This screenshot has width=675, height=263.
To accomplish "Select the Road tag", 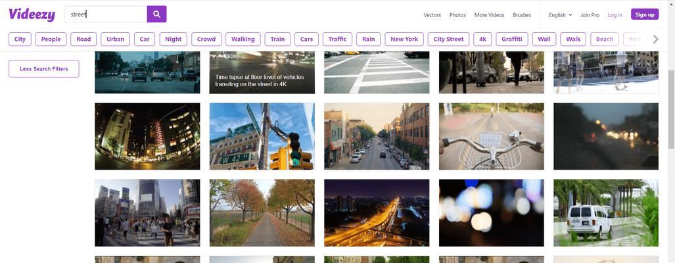I will [x=83, y=39].
